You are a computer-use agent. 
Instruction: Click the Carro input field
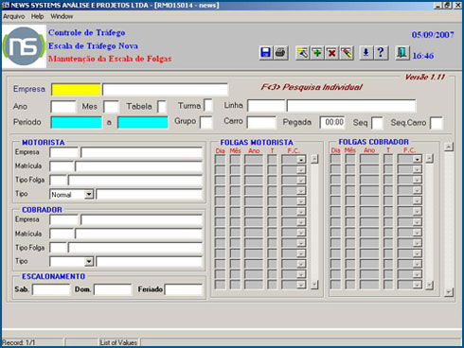point(261,122)
